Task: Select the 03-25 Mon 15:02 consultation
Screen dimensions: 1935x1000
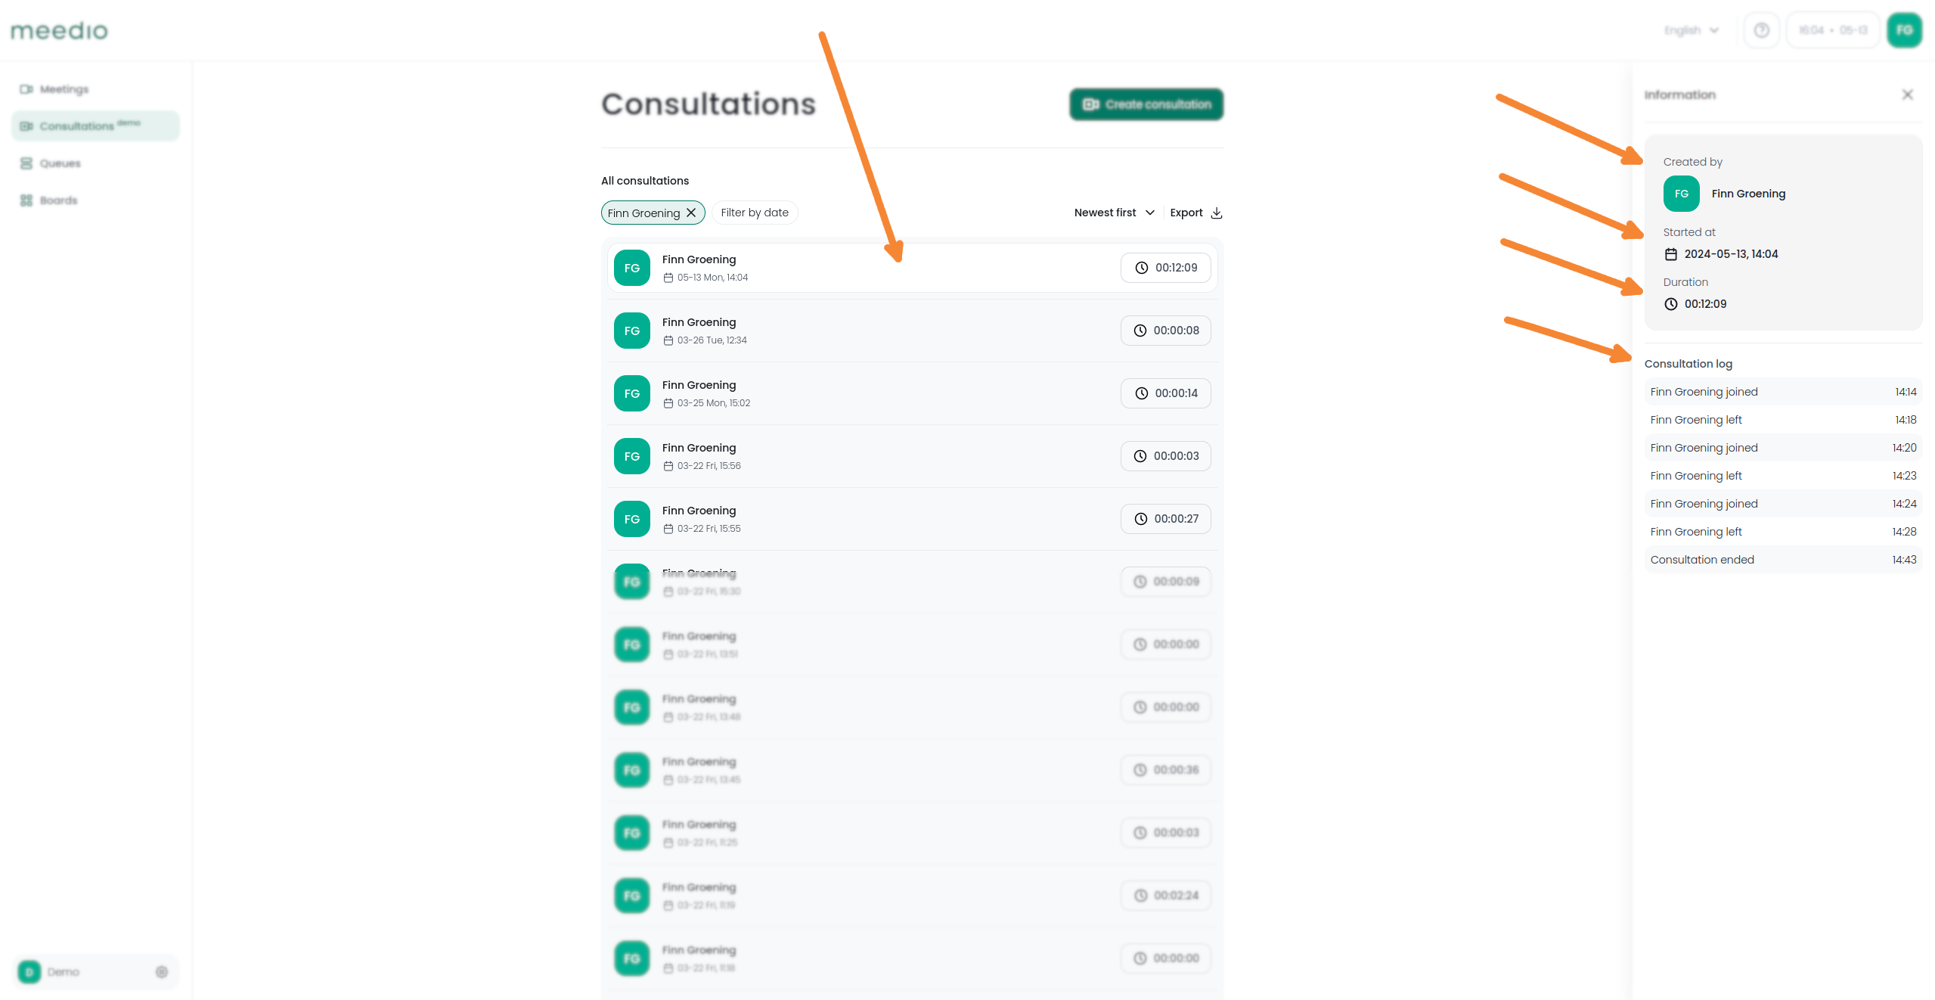Action: 912,393
